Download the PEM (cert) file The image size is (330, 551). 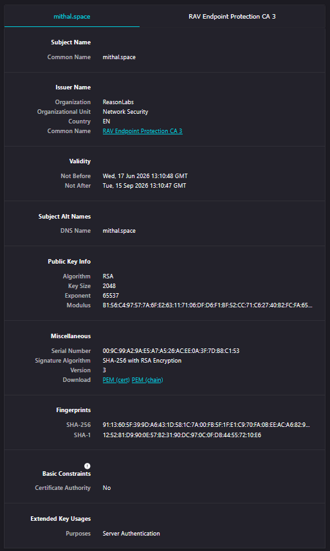(x=116, y=380)
